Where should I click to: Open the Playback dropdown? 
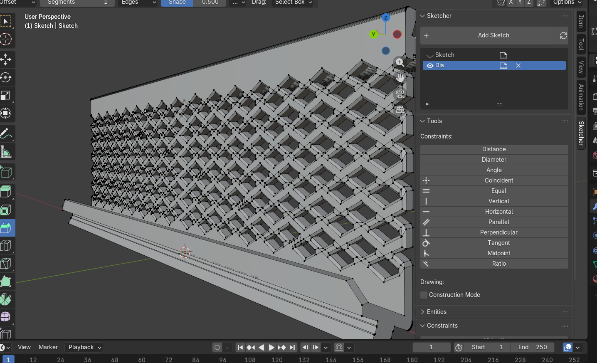[85, 347]
